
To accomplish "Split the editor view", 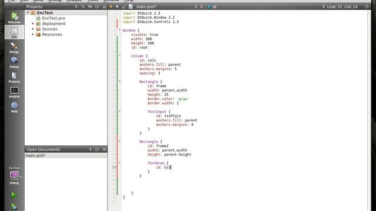I will coord(367,6).
